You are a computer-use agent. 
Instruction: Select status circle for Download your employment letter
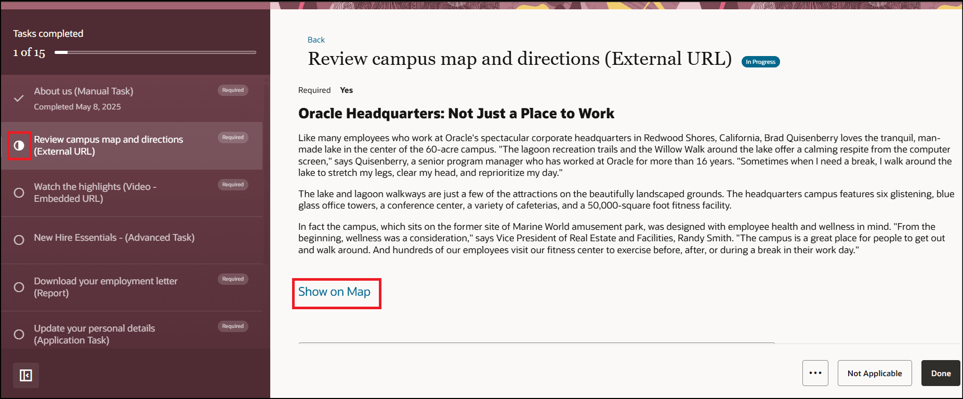[19, 287]
